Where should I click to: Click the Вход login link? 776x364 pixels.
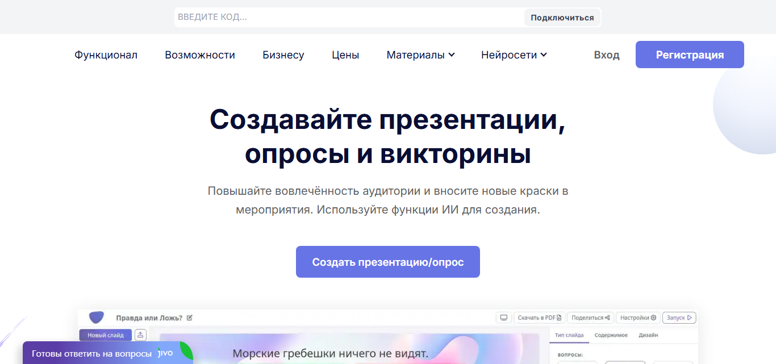click(x=607, y=55)
